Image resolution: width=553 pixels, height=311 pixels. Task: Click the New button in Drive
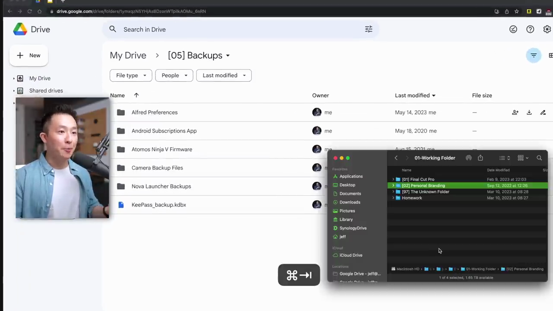(x=29, y=55)
